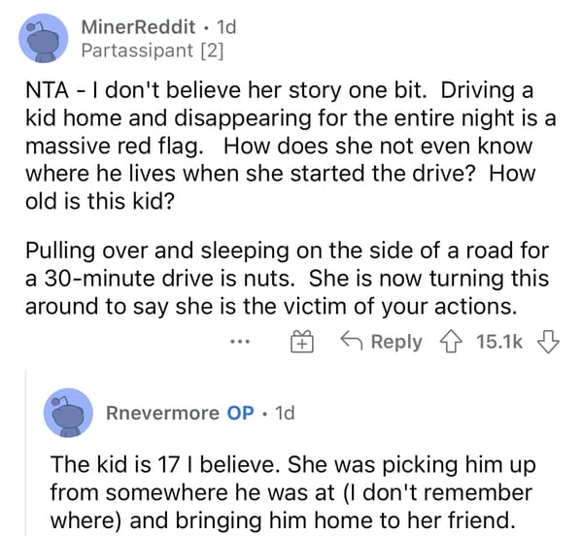
Task: Click the 15.1k vote score
Action: 499,342
